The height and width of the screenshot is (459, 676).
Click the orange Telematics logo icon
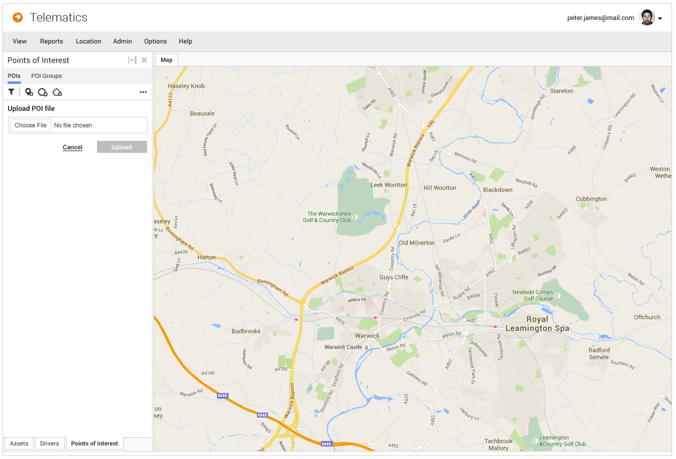[18, 17]
